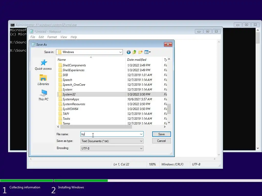
Task: Expand the File name history dropdown arrow
Action: (141, 134)
